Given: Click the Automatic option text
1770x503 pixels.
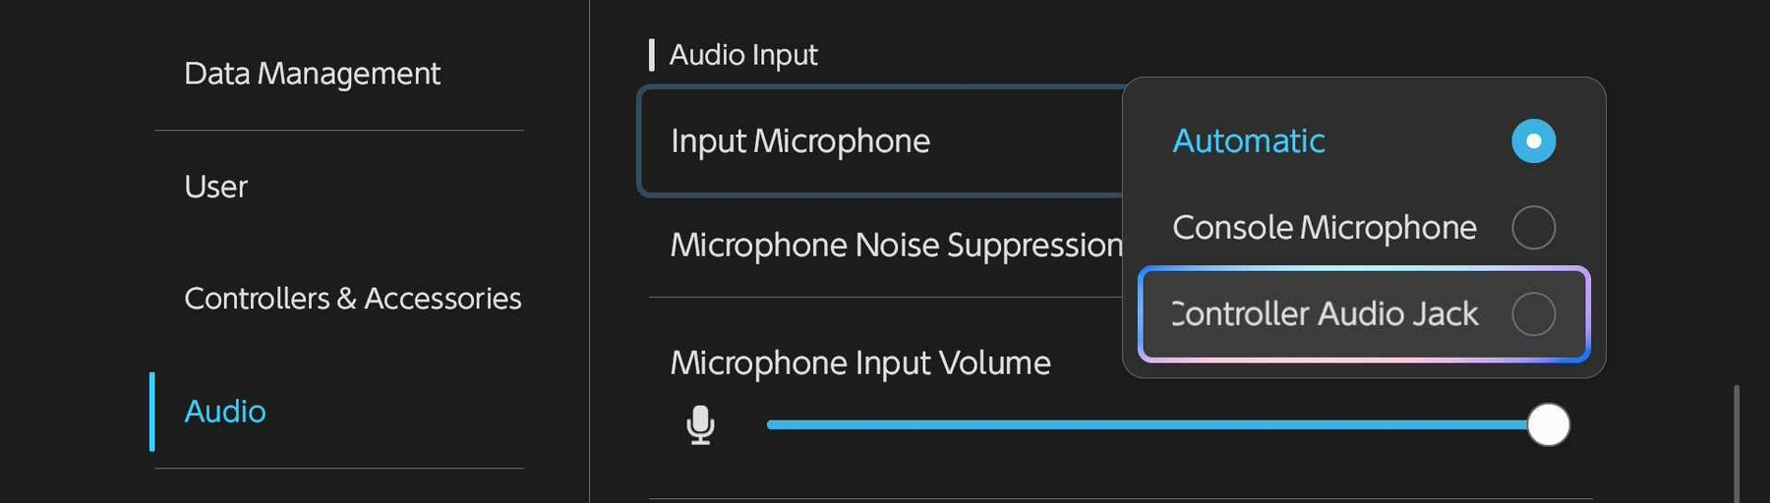Looking at the screenshot, I should [x=1249, y=140].
